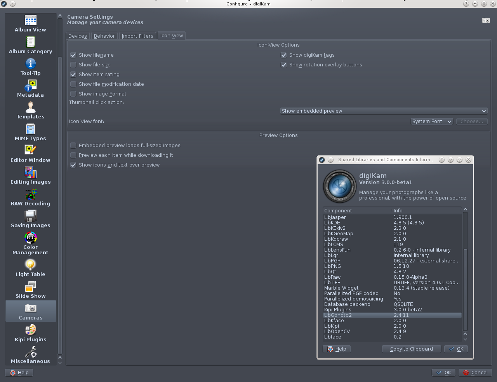Open the RAW Decoding settings page
The width and height of the screenshot is (497, 382).
30,197
